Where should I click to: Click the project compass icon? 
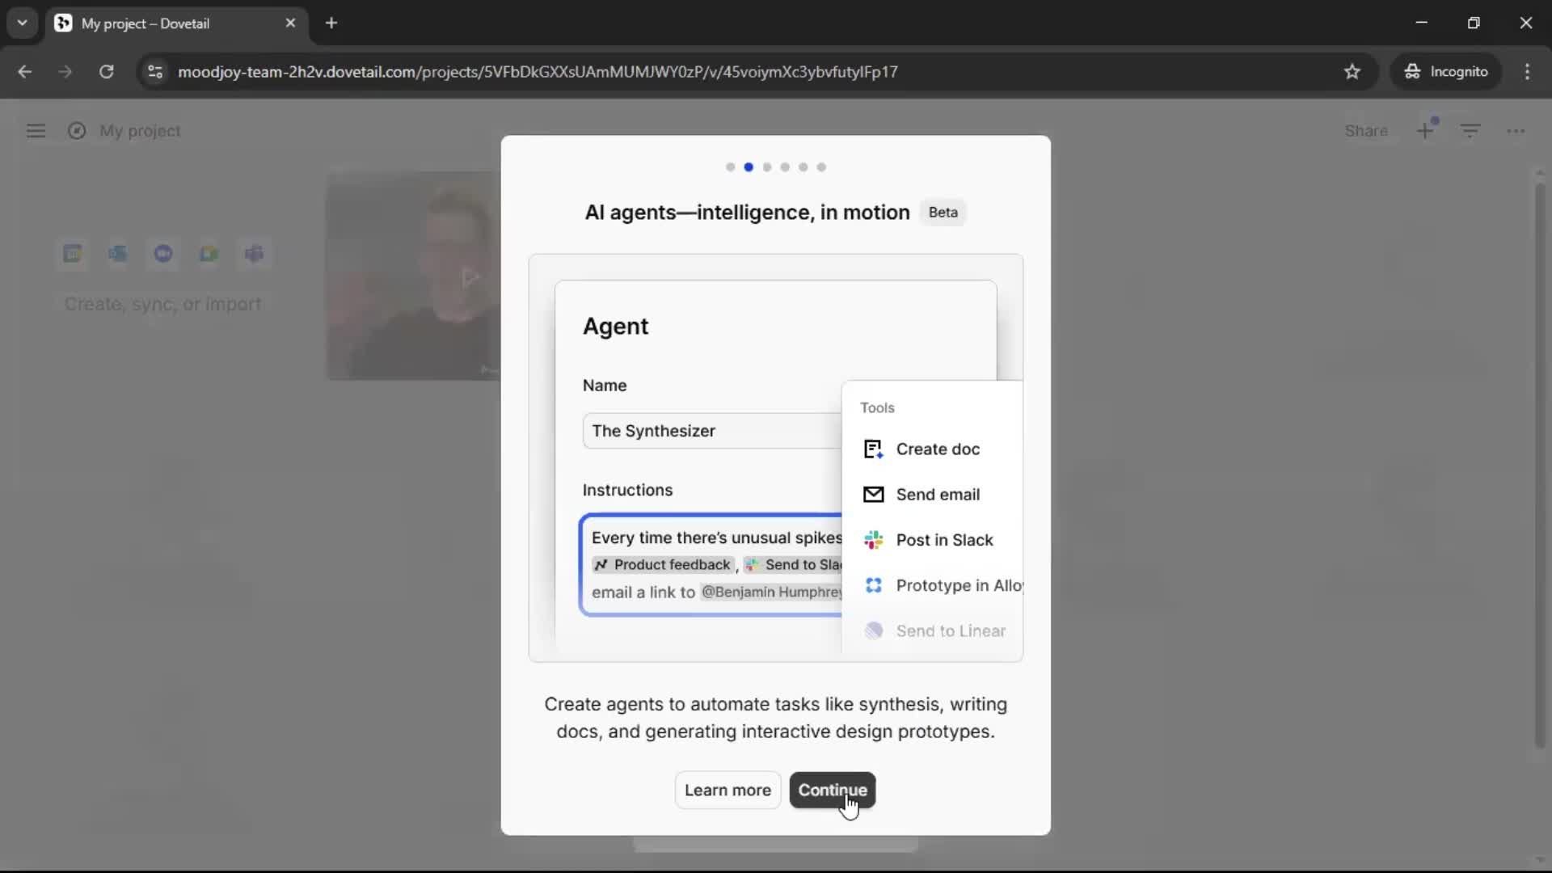(x=77, y=131)
